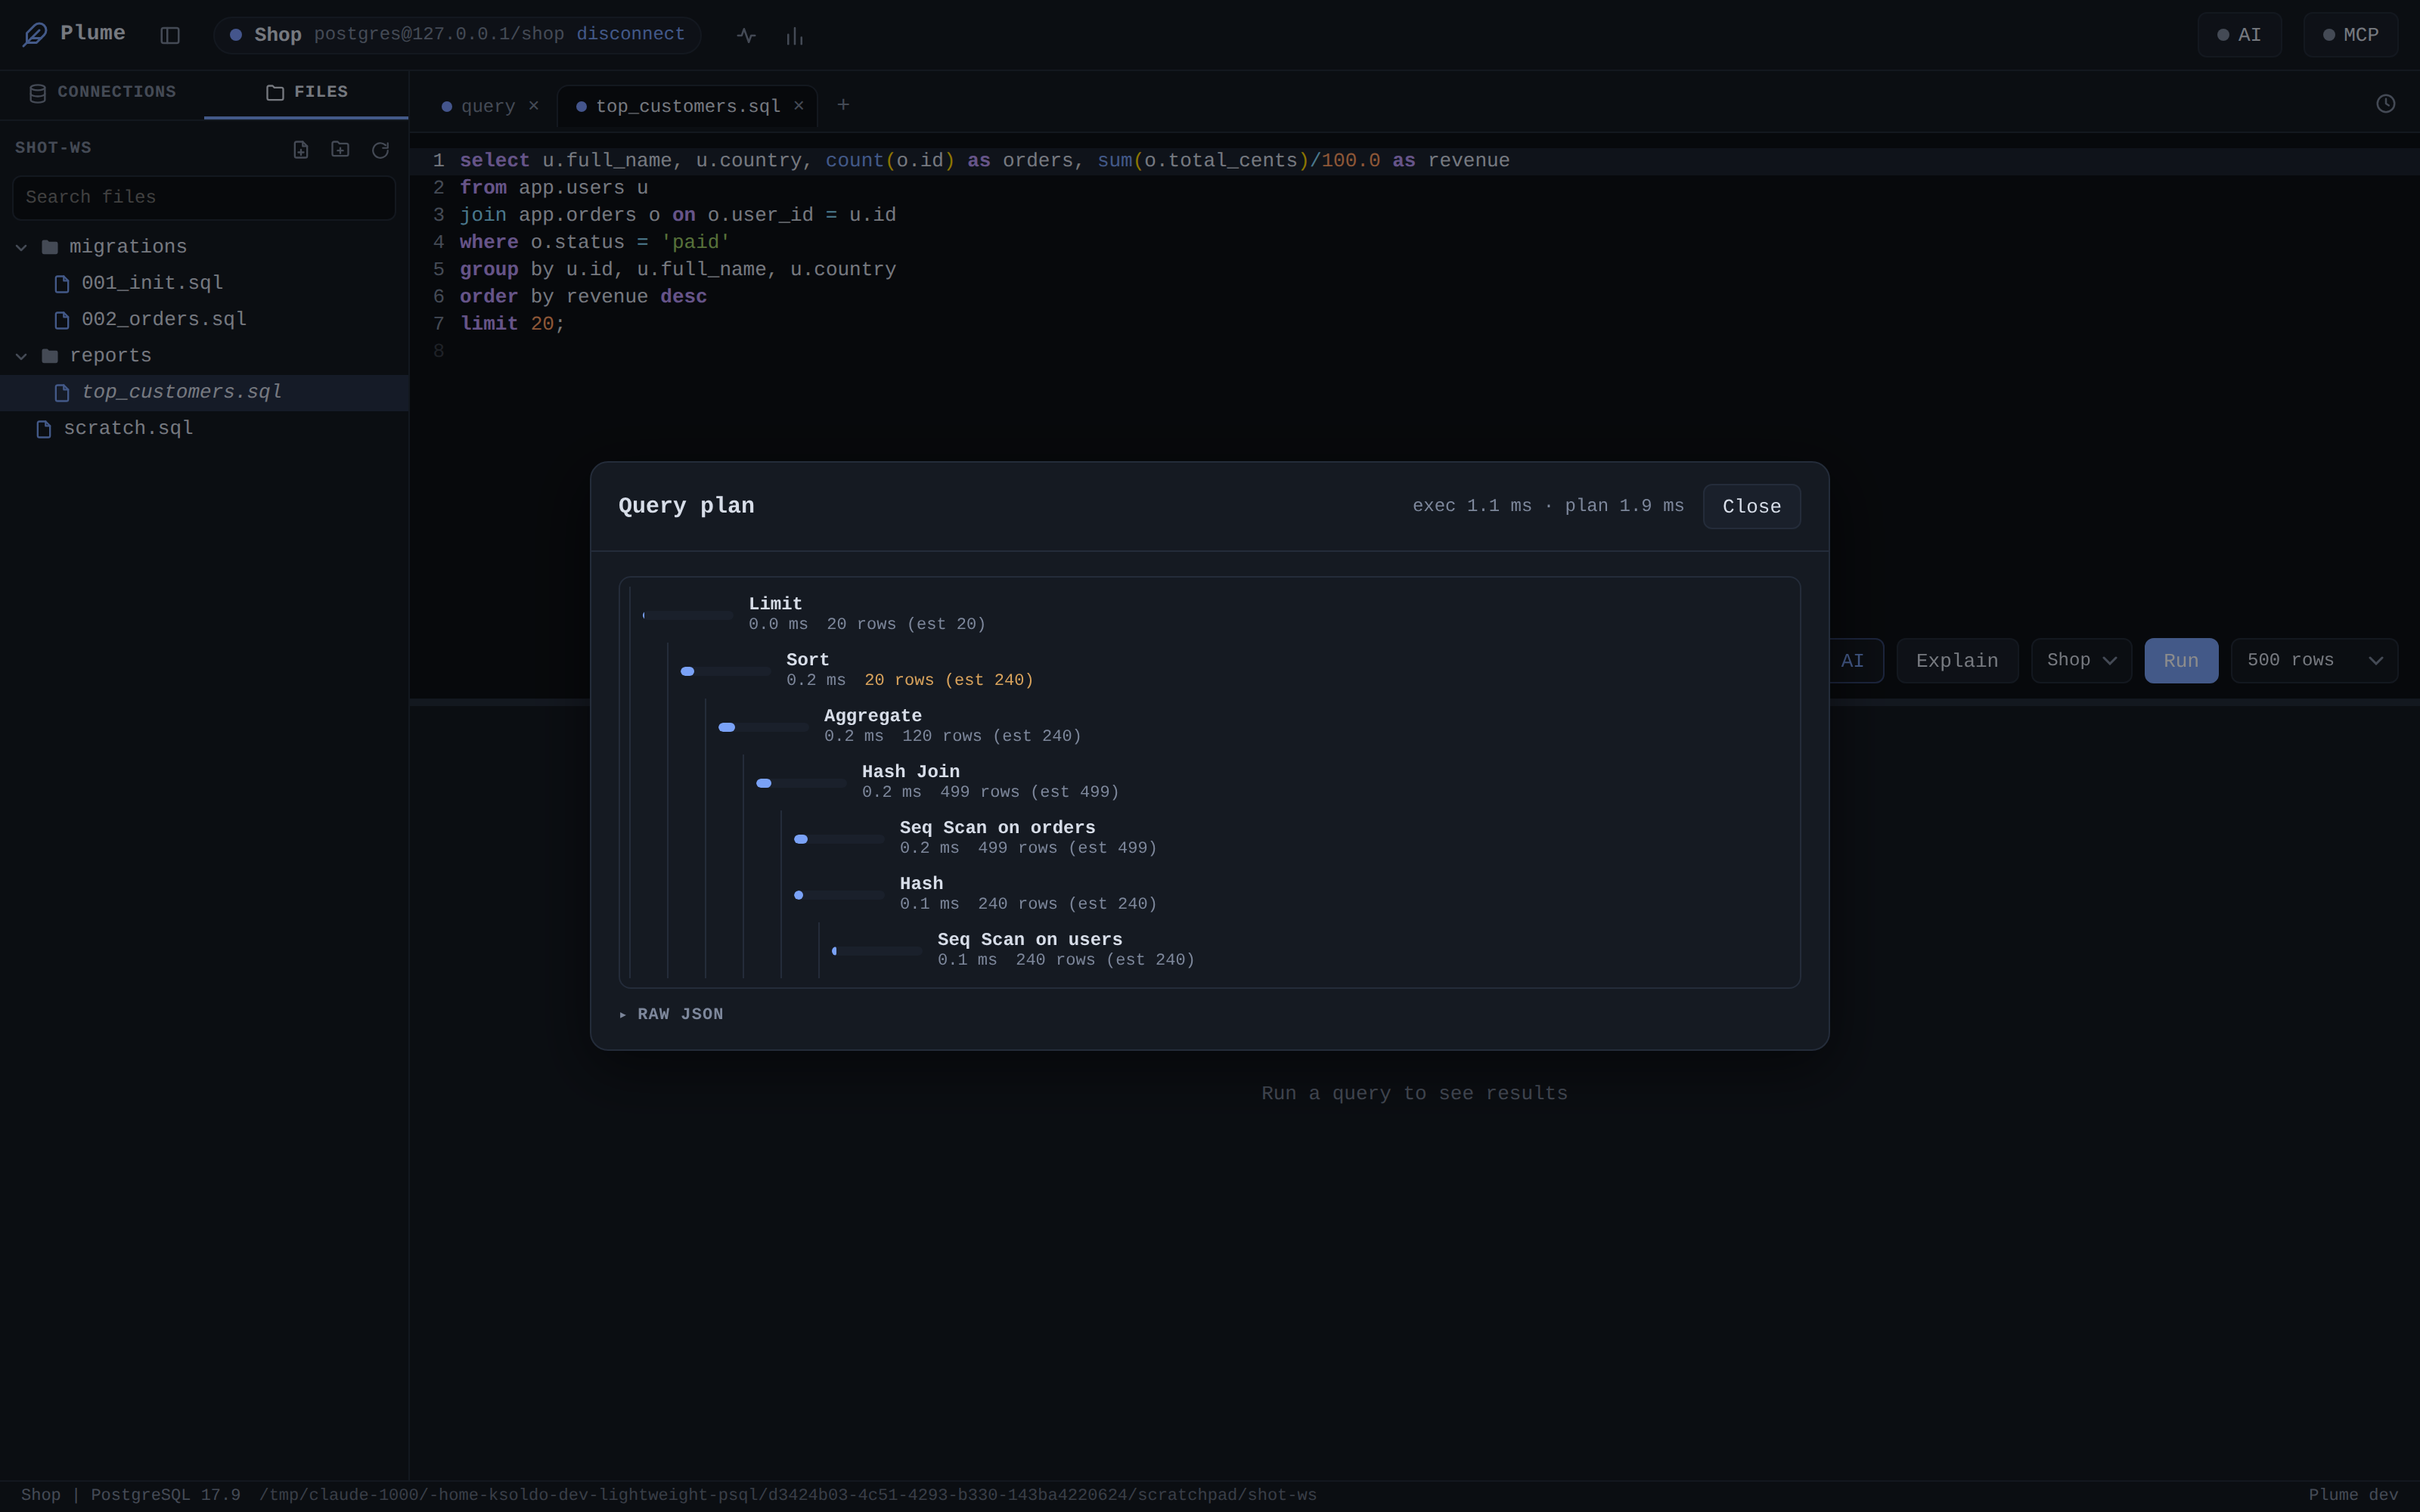Open scratch.sql in the file tree
The image size is (2420, 1512).
pyautogui.click(x=204, y=429)
